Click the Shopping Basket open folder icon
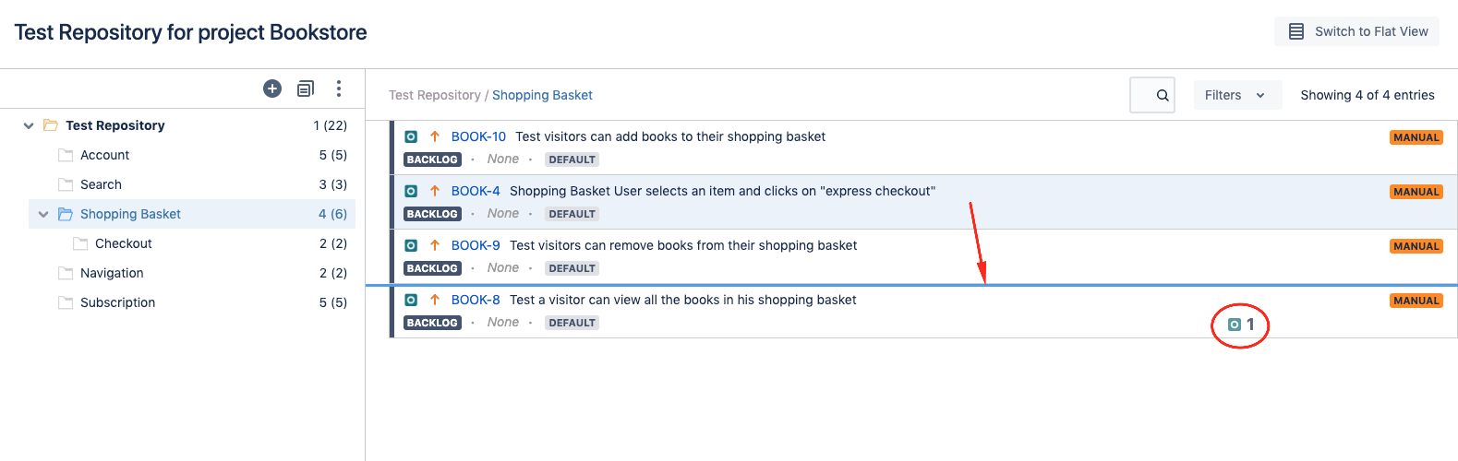The width and height of the screenshot is (1458, 461). [x=66, y=214]
